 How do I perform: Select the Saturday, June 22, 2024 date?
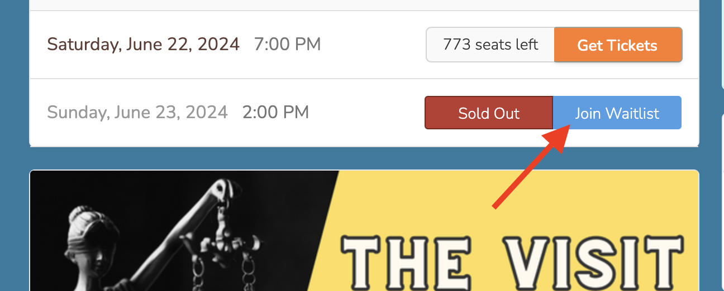[x=144, y=44]
